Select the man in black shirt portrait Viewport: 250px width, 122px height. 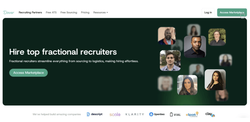point(195,47)
